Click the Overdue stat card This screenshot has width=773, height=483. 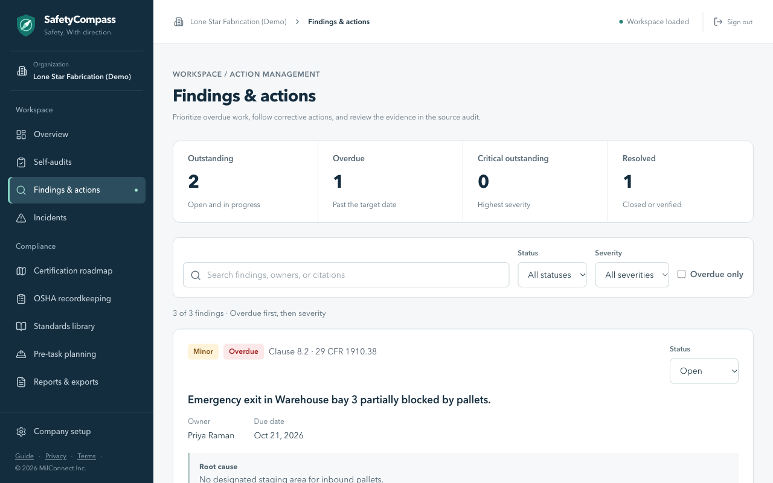pyautogui.click(x=390, y=182)
